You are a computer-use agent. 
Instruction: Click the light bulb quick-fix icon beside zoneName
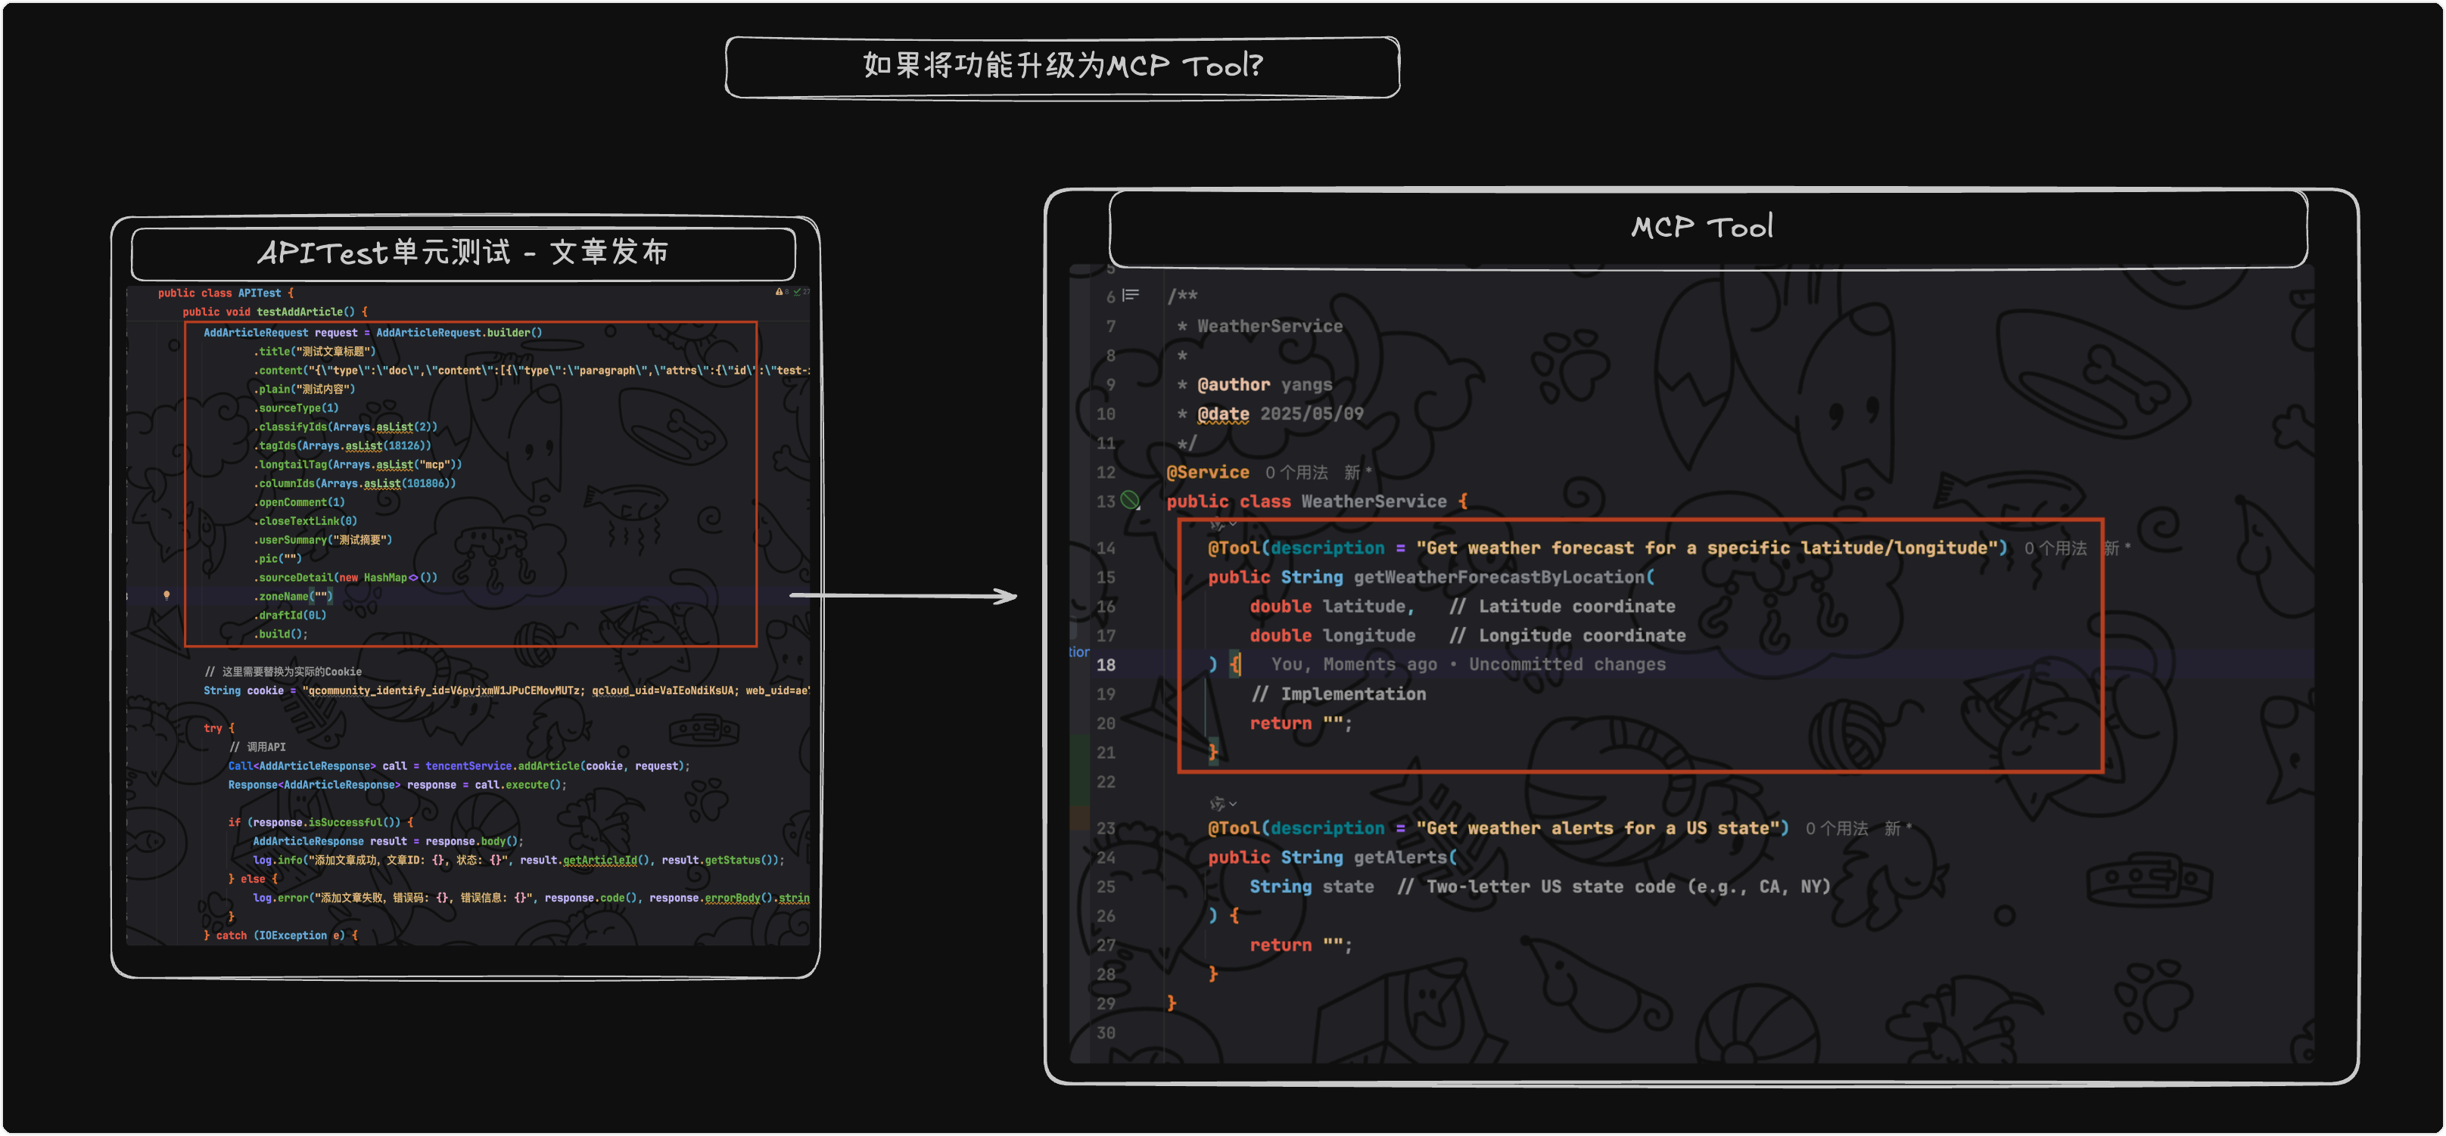(166, 595)
